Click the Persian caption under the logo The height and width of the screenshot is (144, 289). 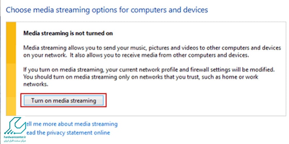(x=16, y=141)
